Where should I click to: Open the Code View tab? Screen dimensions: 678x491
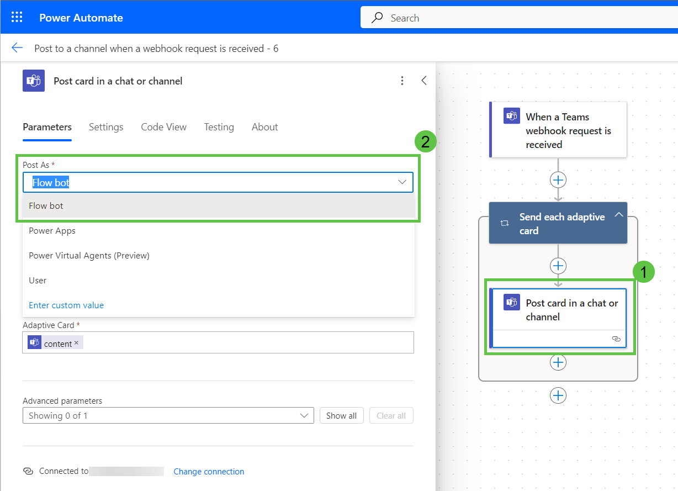click(x=163, y=127)
